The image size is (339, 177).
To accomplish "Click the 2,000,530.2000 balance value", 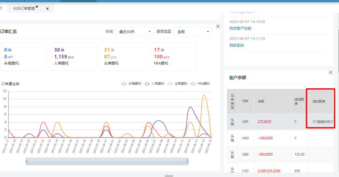I will click(x=269, y=171).
